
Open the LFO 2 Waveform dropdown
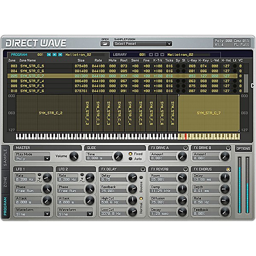point(75,214)
